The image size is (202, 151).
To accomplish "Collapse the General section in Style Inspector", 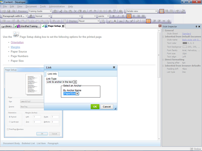I will pyautogui.click(x=163, y=31).
